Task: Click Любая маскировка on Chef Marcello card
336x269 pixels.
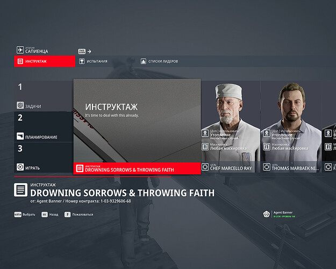Action: (228, 148)
